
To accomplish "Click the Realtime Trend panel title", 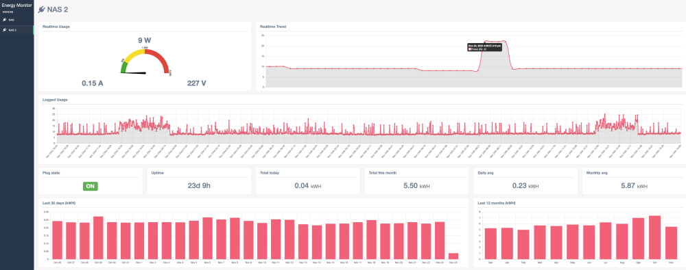I will coord(273,27).
